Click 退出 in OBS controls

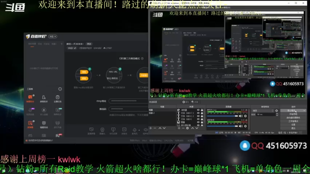click(293, 128)
